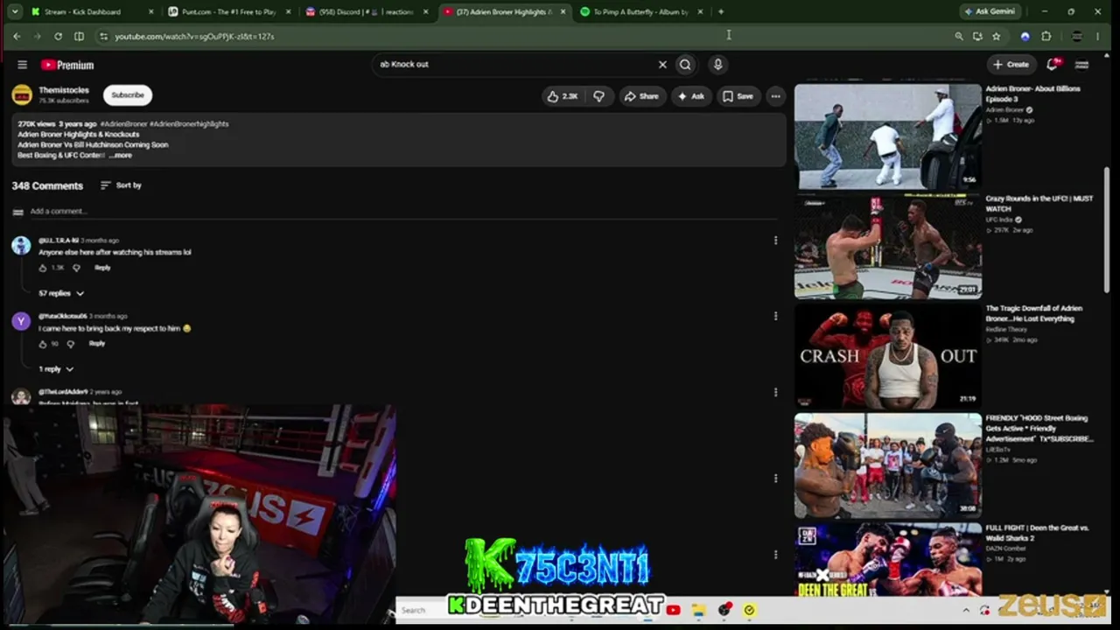Viewport: 1120px width, 630px height.
Task: Open 'Tragic Downfall of Adrien Broner' thumbnail
Action: point(888,355)
